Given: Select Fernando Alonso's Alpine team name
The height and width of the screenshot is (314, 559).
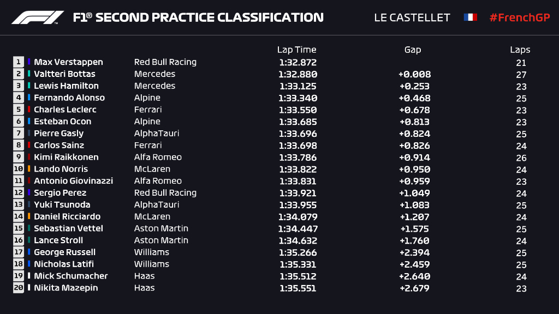Looking at the screenshot, I should (147, 98).
